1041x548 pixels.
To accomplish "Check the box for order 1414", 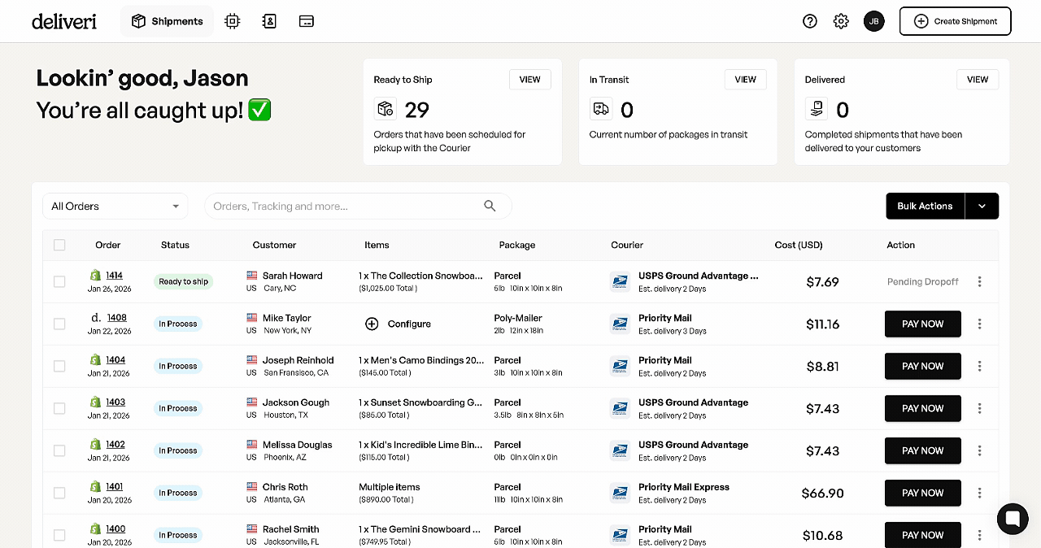I will 59,281.
